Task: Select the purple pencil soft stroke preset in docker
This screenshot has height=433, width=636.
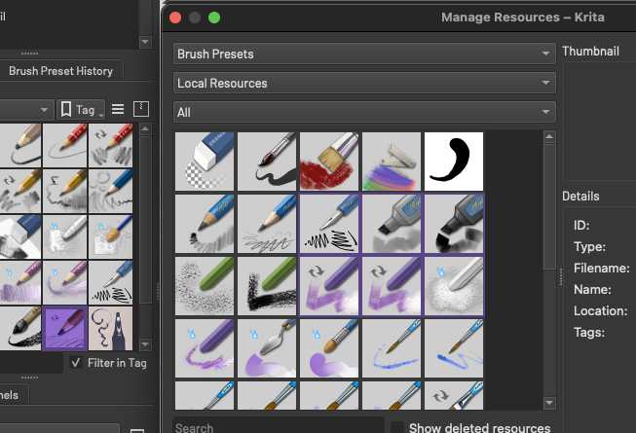Action: coord(65,283)
